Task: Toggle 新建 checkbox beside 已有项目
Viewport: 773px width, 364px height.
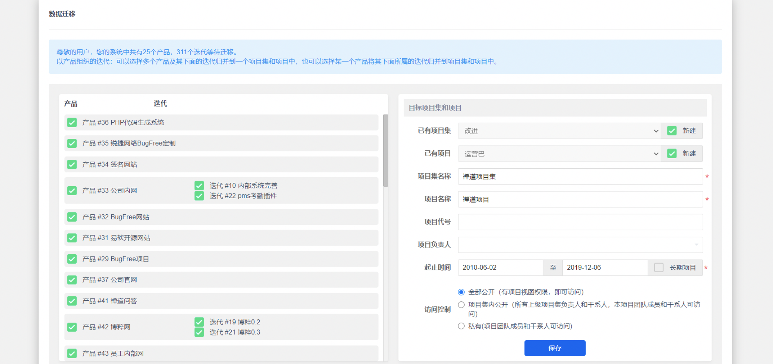Action: (672, 154)
